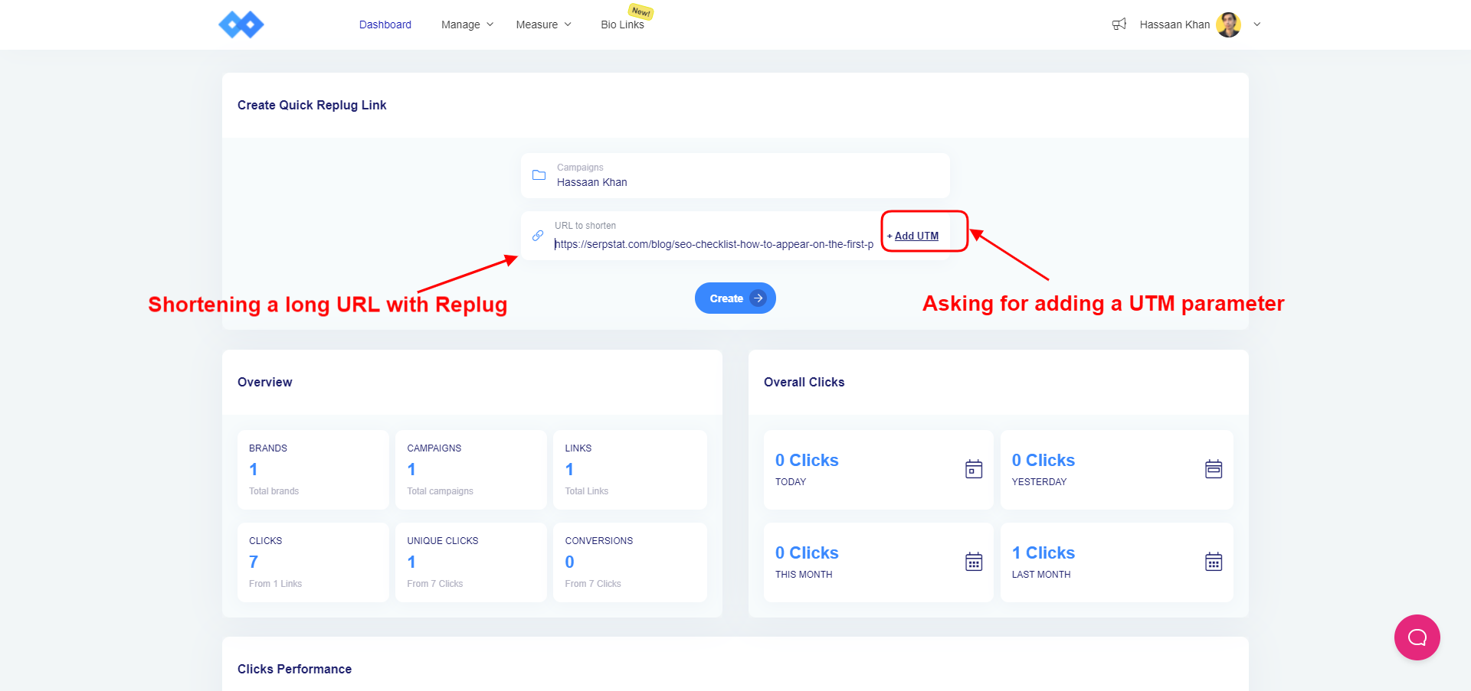Image resolution: width=1471 pixels, height=691 pixels.
Task: Open the chat support bubble
Action: (1417, 637)
